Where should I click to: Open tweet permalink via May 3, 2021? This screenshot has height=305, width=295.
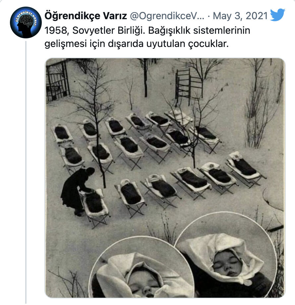coord(240,16)
